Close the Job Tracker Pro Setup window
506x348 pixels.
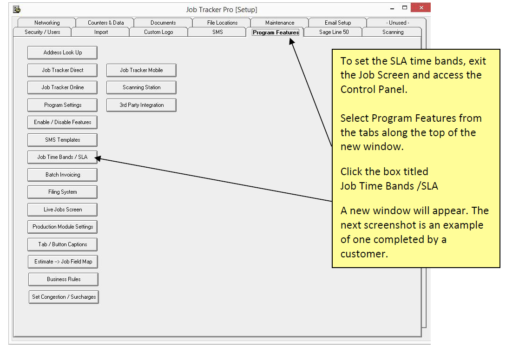click(x=421, y=8)
